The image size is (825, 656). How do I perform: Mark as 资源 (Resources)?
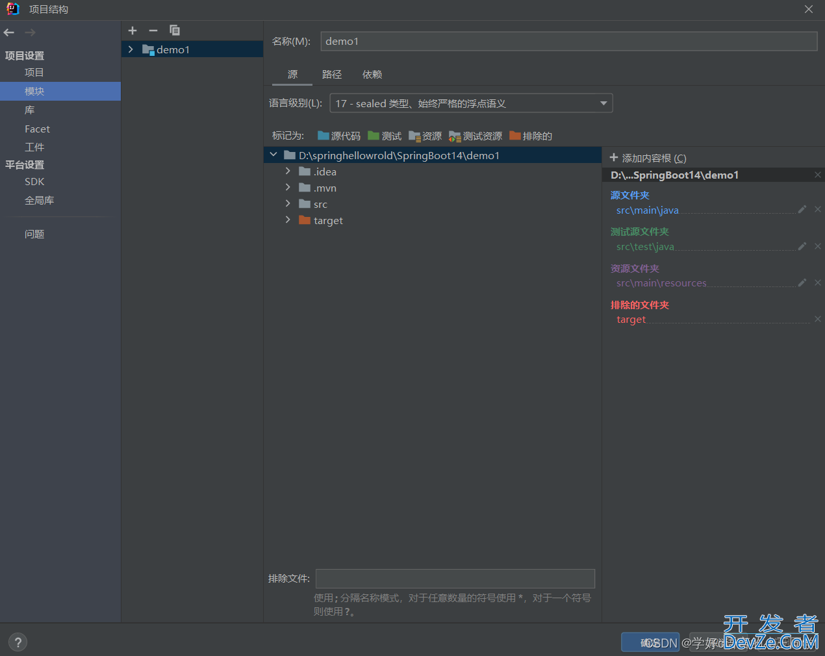425,136
